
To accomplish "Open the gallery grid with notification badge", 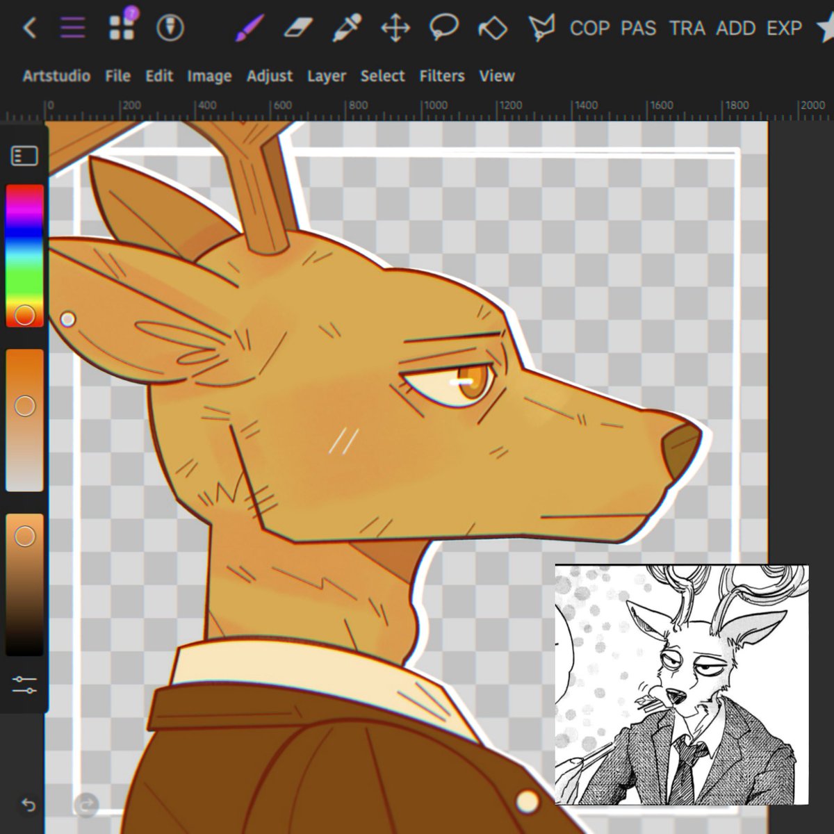I will (x=121, y=28).
